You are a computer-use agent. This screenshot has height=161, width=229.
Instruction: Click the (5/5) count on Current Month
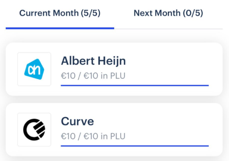tap(91, 13)
